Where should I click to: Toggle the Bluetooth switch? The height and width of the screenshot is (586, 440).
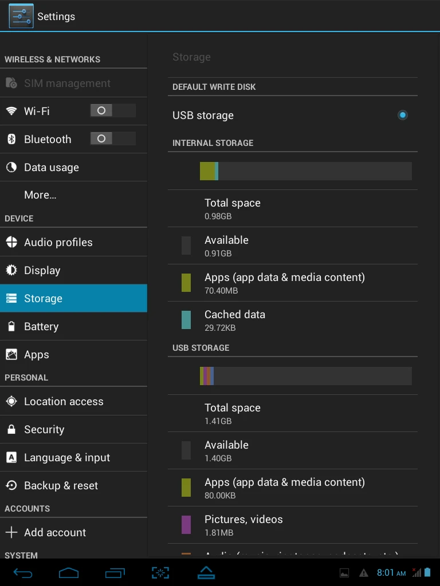(x=113, y=138)
